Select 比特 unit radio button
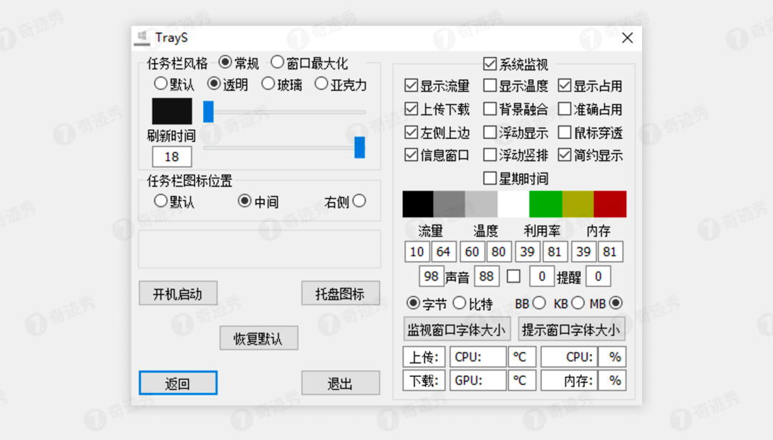773x440 pixels. coord(459,303)
